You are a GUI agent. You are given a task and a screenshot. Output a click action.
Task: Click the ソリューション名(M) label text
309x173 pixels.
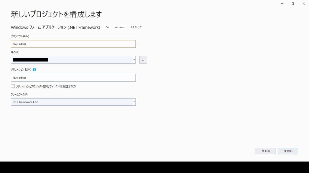pos(21,70)
